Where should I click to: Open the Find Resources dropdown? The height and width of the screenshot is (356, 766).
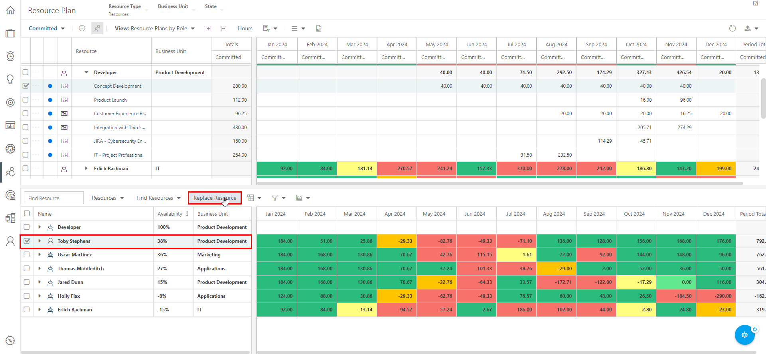[x=158, y=198]
